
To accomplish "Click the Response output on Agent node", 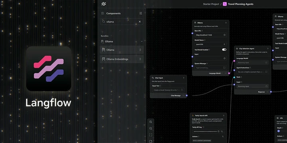I will (x=261, y=92).
